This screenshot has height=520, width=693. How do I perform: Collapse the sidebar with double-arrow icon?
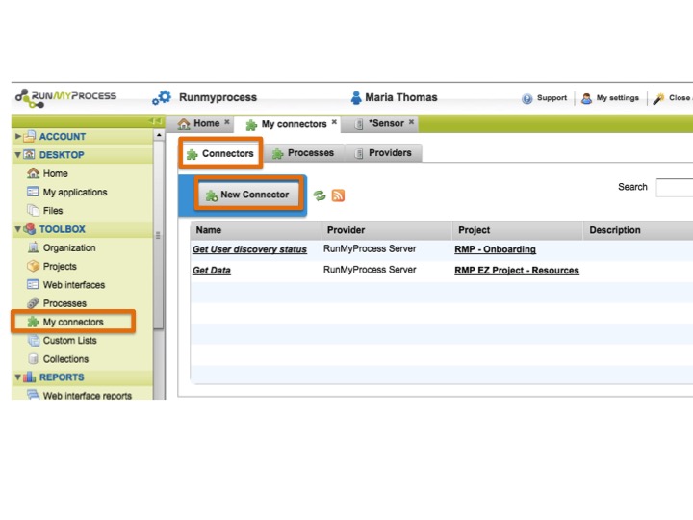pyautogui.click(x=155, y=121)
